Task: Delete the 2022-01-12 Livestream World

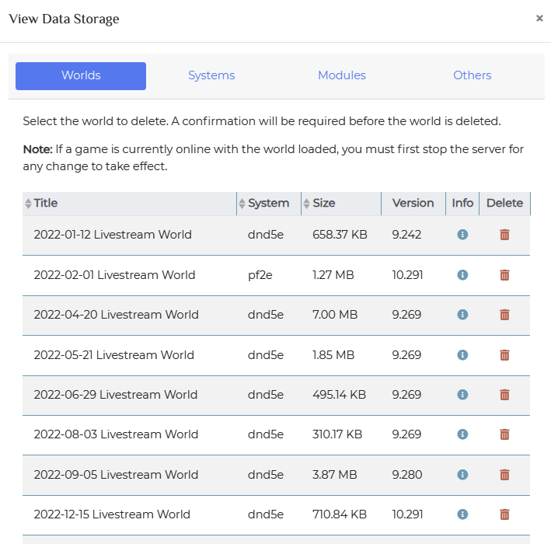Action: click(x=504, y=235)
